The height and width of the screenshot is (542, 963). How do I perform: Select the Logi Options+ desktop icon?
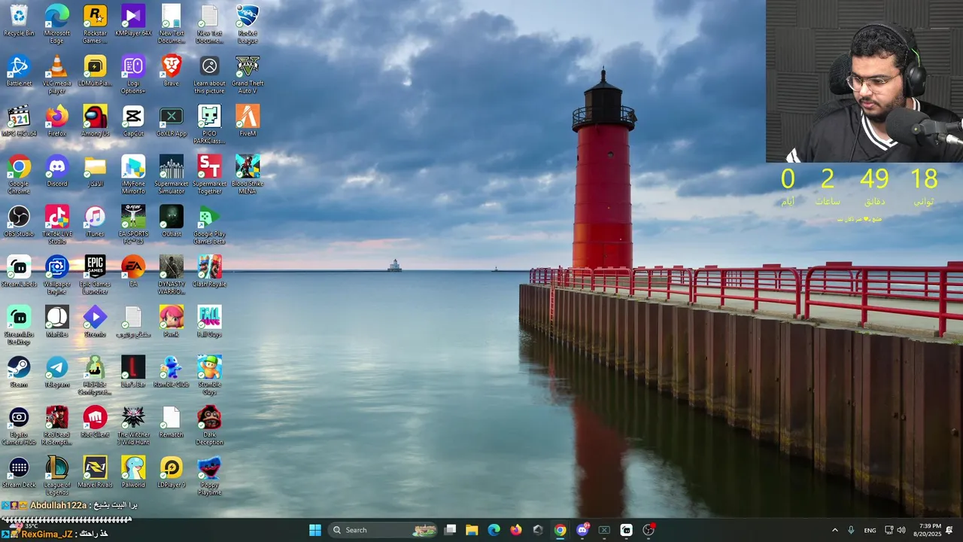133,75
